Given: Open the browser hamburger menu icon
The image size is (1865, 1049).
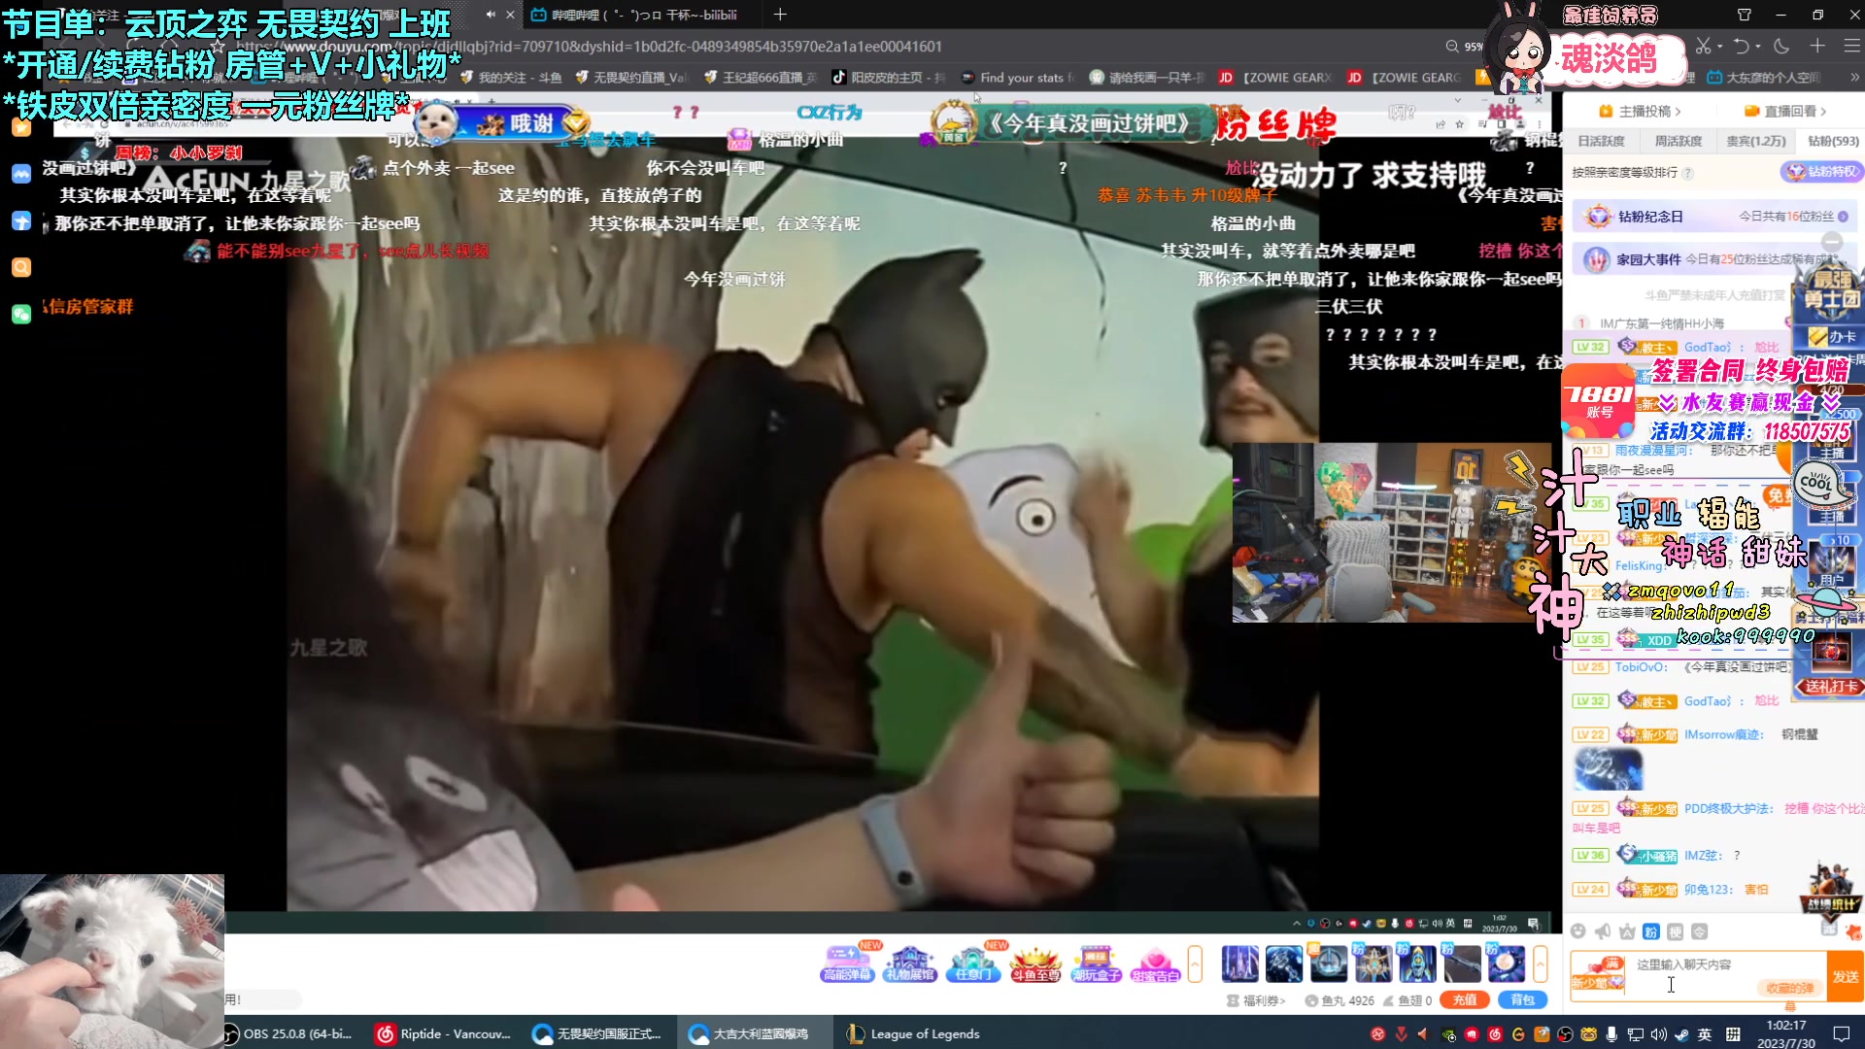Looking at the screenshot, I should click(1852, 46).
